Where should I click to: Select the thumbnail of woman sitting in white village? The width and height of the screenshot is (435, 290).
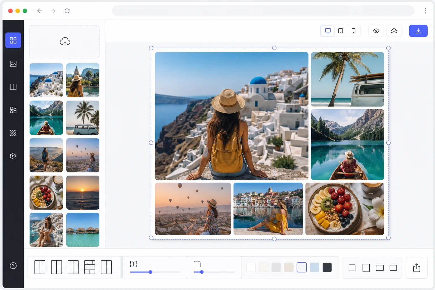tap(46, 230)
